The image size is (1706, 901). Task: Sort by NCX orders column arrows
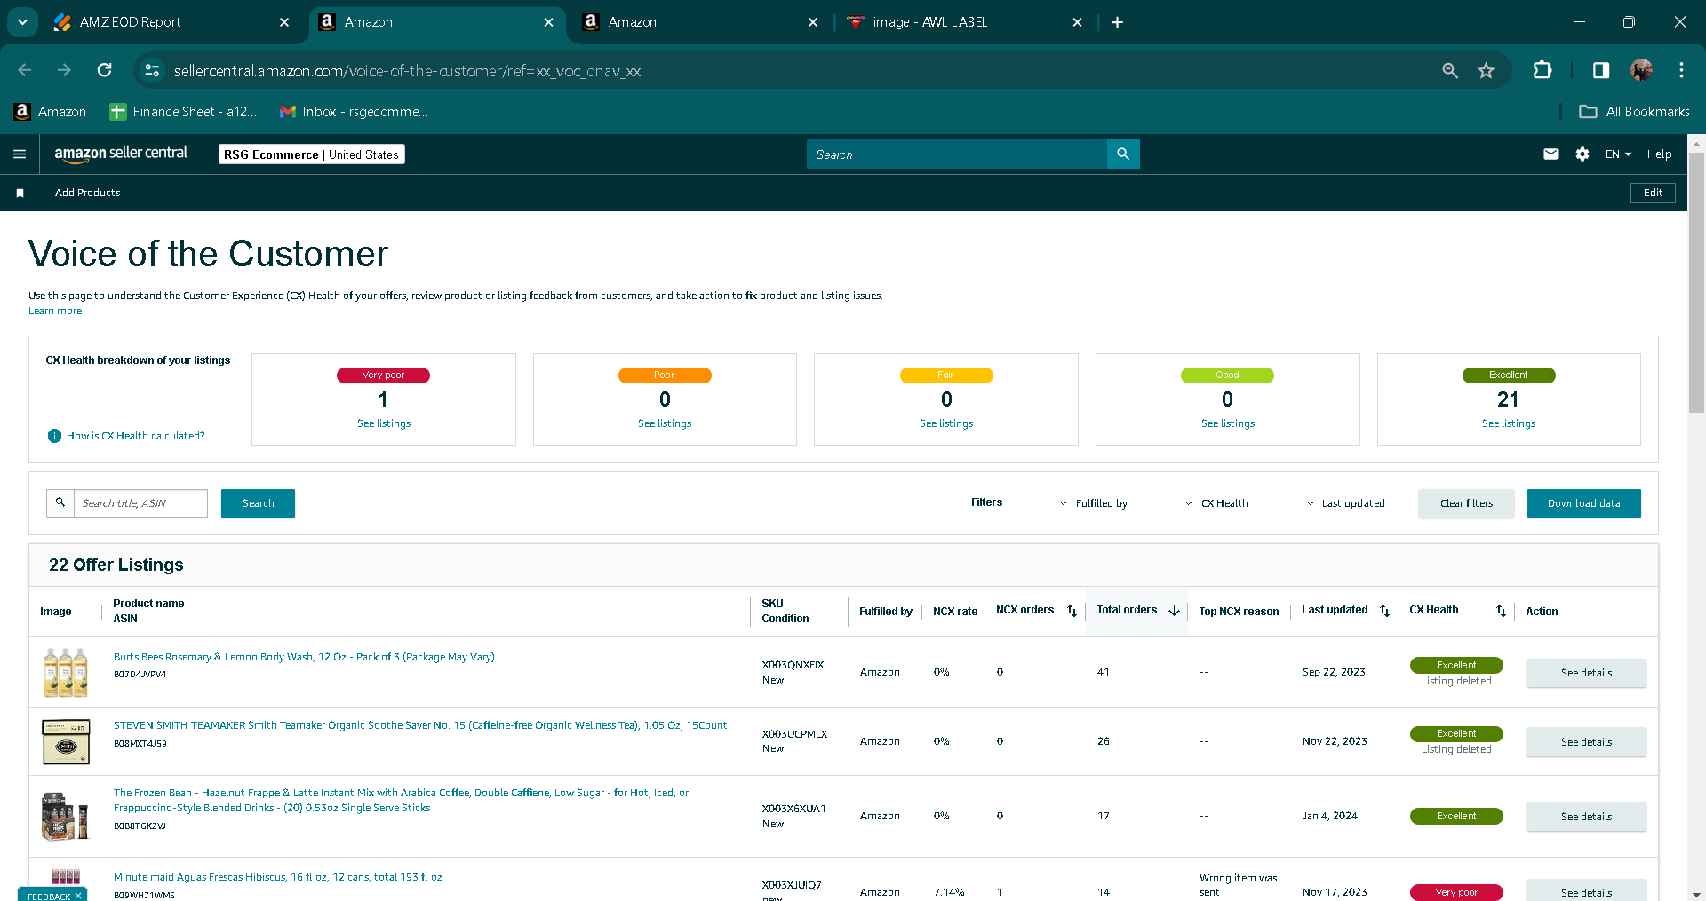point(1072,611)
